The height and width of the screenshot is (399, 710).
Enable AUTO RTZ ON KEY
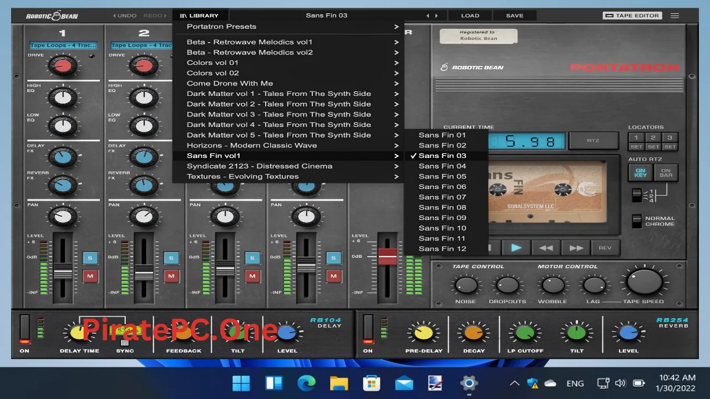click(640, 173)
